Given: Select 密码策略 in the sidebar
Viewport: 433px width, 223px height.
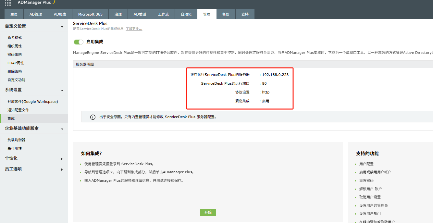Looking at the screenshot, I should [15, 55].
